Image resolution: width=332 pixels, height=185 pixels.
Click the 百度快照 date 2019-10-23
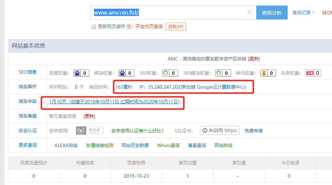click(x=137, y=176)
